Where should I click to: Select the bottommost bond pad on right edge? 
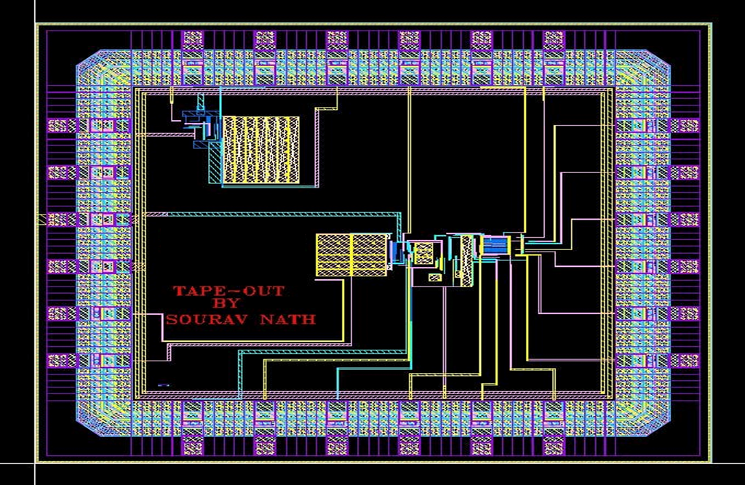click(684, 360)
